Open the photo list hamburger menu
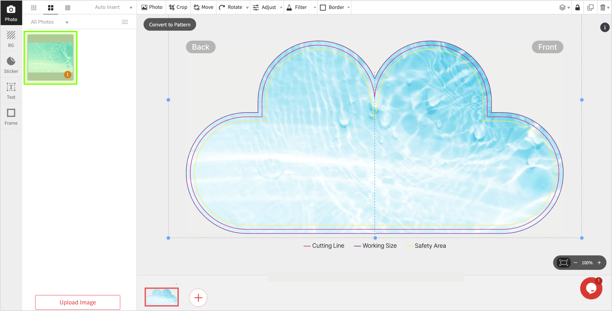The width and height of the screenshot is (612, 311). pyautogui.click(x=125, y=22)
